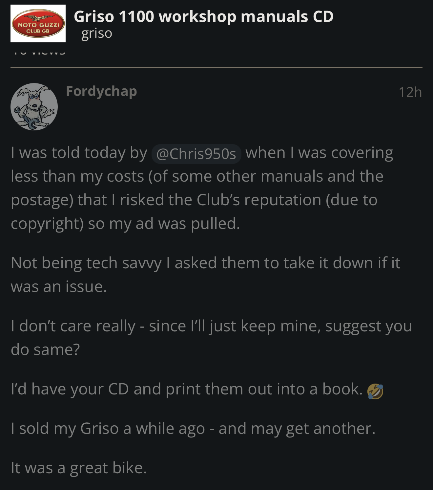Click the 'Not being tech savvy' paragraph
This screenshot has width=433, height=490.
pyautogui.click(x=205, y=263)
